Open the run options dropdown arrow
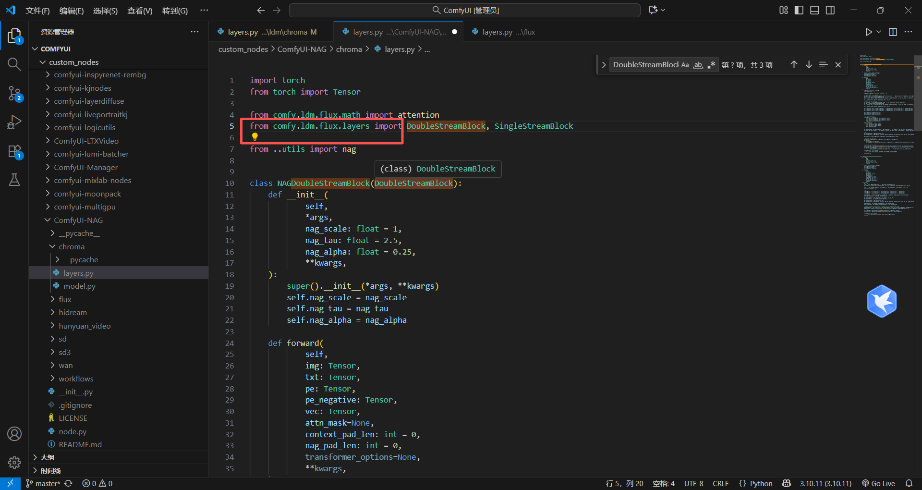The width and height of the screenshot is (922, 490). [x=879, y=32]
